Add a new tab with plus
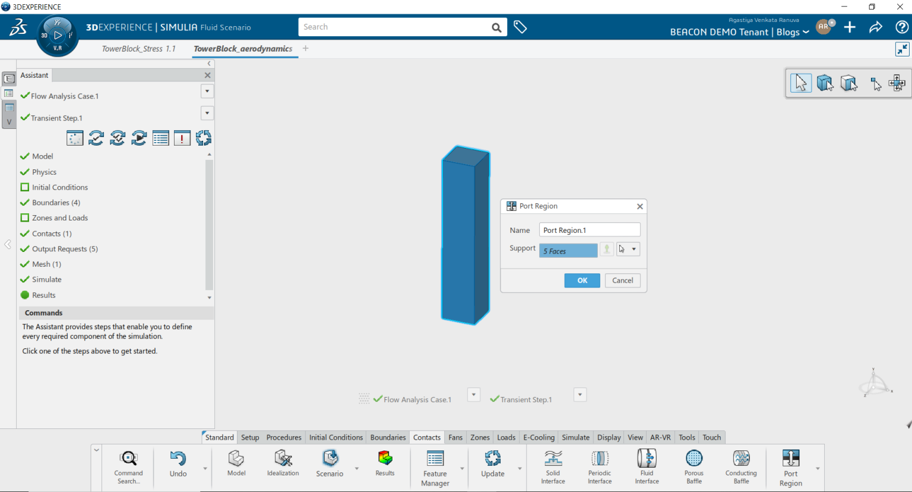The height and width of the screenshot is (492, 912). pyautogui.click(x=305, y=49)
